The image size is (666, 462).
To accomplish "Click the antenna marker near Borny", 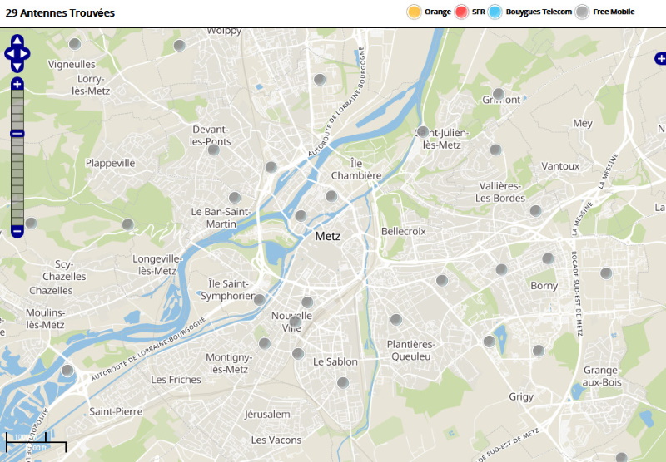I will click(548, 258).
